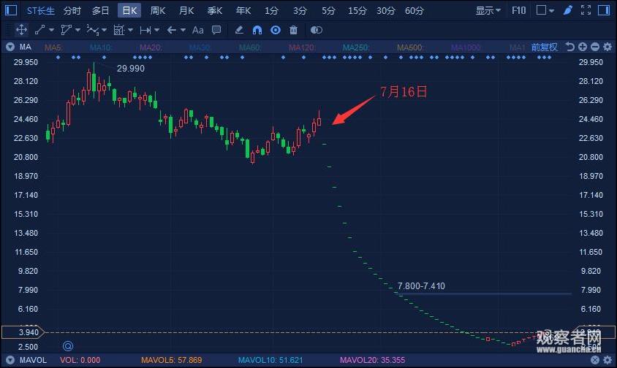
Task: Select the move/crosshair cursor tool
Action: coord(21,30)
